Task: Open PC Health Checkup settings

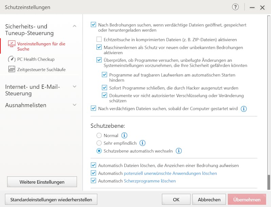Action: point(36,59)
